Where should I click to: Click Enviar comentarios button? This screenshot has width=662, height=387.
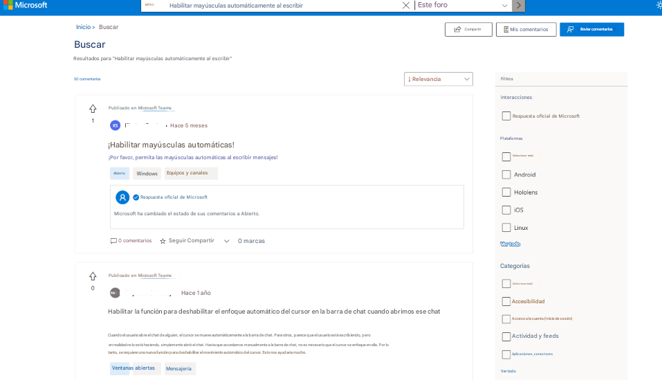click(591, 30)
